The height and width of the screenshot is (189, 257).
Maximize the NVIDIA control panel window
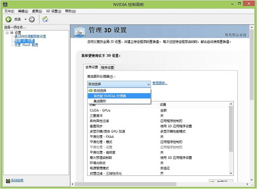tap(239, 3)
